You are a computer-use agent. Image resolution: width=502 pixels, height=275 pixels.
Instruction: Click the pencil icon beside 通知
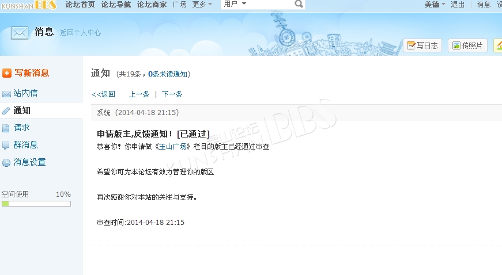(x=6, y=111)
